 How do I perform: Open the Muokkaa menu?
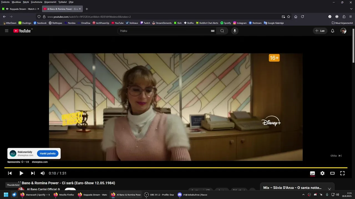[16, 2]
